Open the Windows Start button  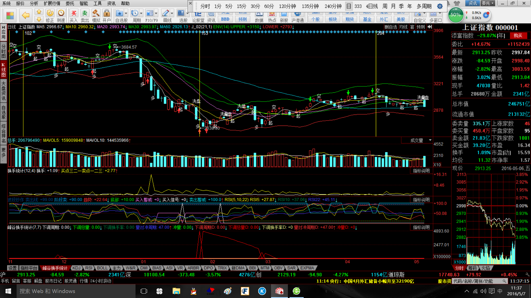(x=8, y=291)
